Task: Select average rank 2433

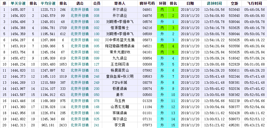Action: (63, 125)
